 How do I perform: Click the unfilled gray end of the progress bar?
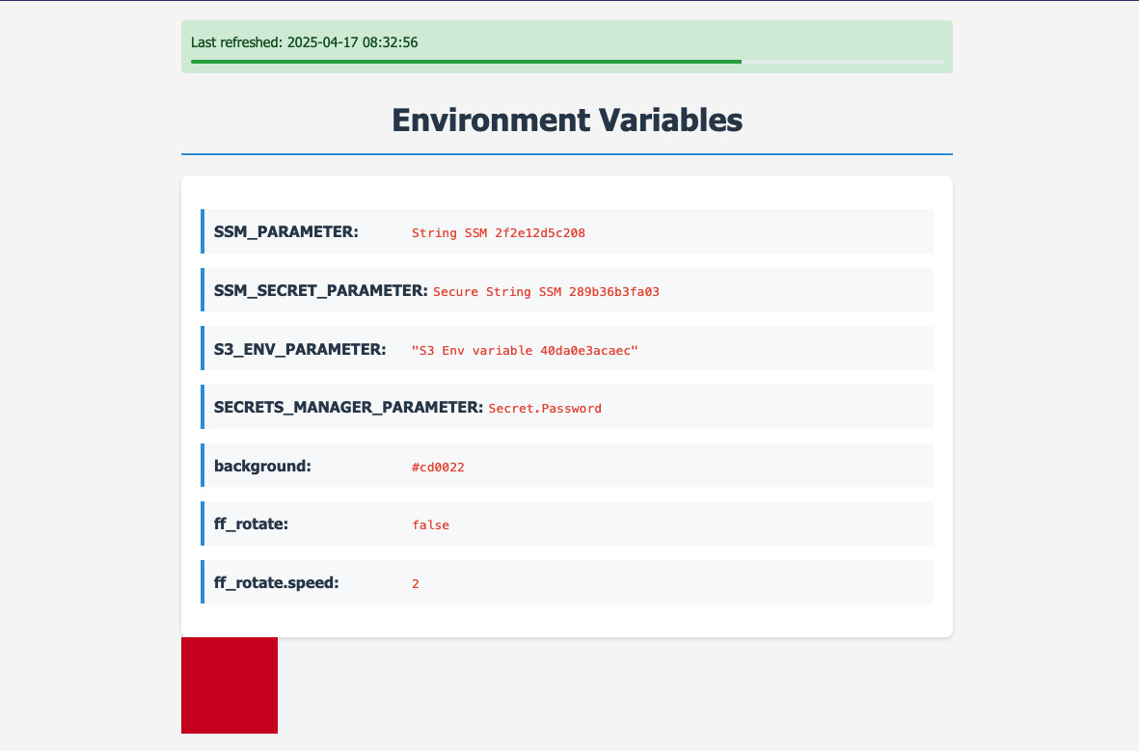click(842, 62)
